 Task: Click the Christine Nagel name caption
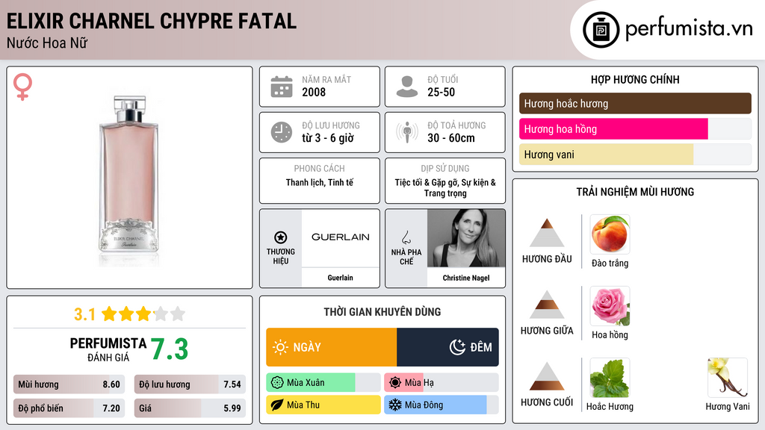click(466, 278)
